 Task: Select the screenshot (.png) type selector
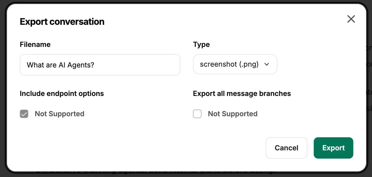tap(235, 64)
